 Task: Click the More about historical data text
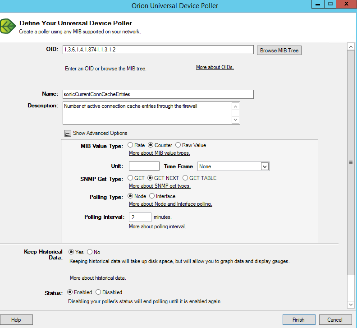98,278
